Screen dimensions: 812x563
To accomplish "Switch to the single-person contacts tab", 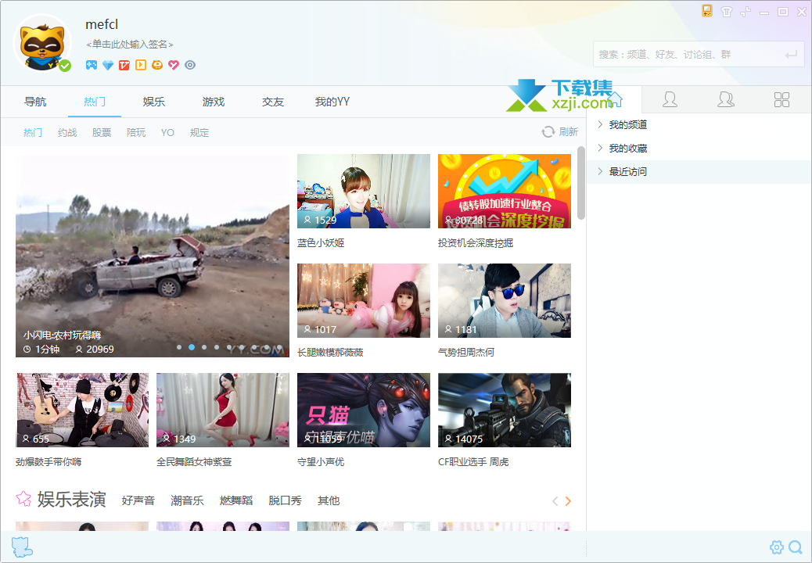I will coord(670,99).
